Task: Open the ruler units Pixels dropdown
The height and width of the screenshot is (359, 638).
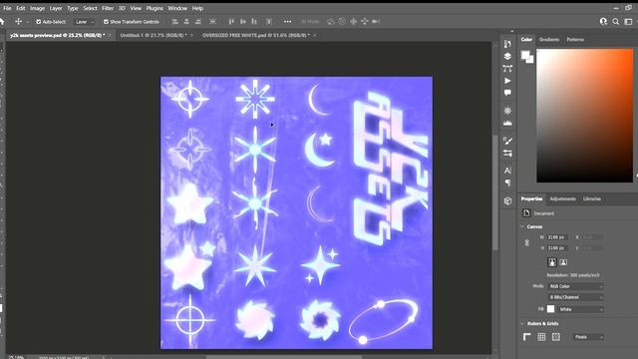Action: point(588,337)
